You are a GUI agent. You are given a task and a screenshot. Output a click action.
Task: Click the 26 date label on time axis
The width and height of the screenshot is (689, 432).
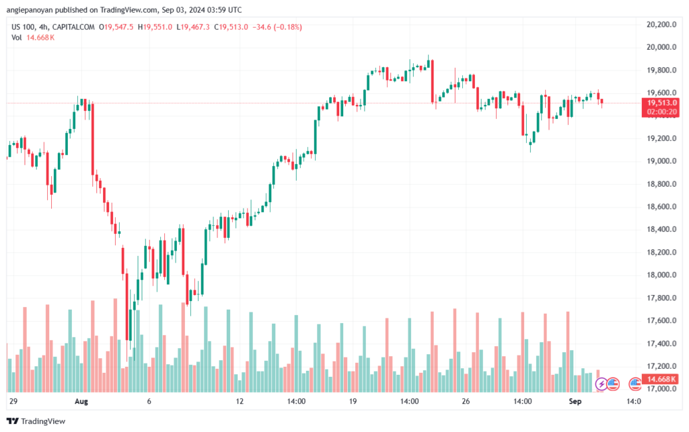(x=466, y=401)
